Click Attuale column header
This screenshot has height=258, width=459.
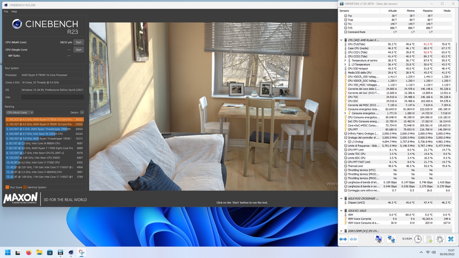389,11
